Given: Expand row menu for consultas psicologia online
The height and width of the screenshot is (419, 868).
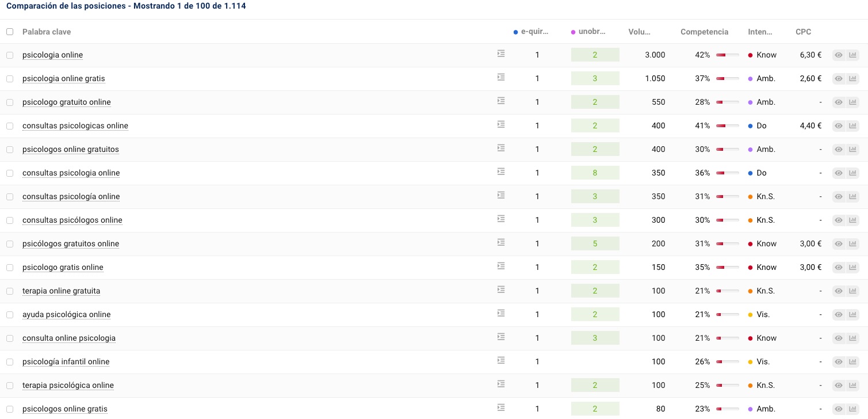Looking at the screenshot, I should pyautogui.click(x=501, y=172).
